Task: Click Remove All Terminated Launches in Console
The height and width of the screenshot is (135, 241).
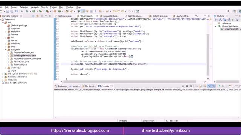Action: [x=191, y=86]
